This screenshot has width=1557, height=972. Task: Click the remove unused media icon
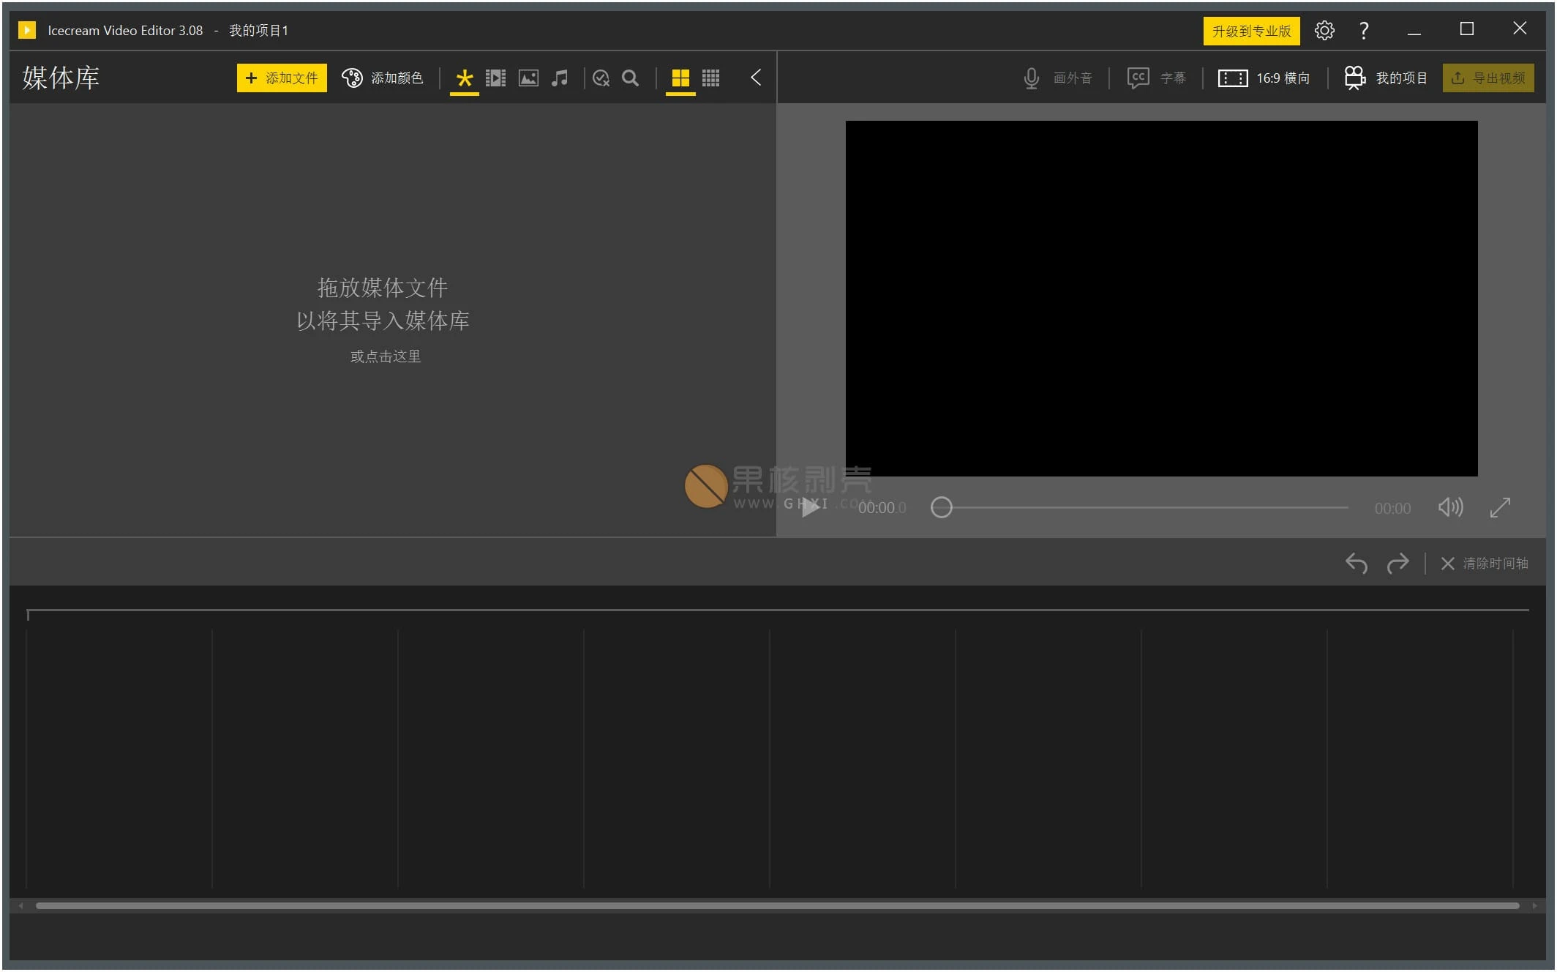pos(601,78)
